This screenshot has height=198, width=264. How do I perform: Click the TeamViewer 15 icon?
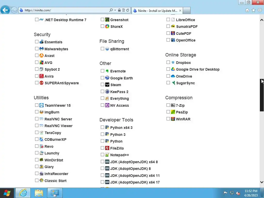click(x=42, y=105)
